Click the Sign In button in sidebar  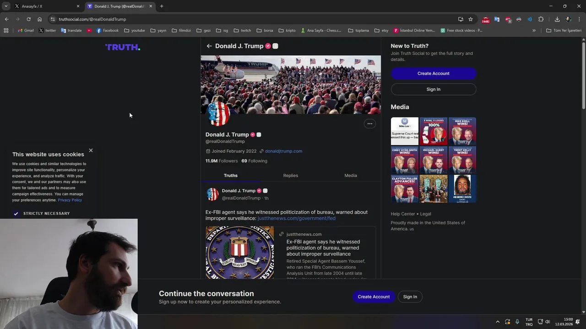coord(434,90)
